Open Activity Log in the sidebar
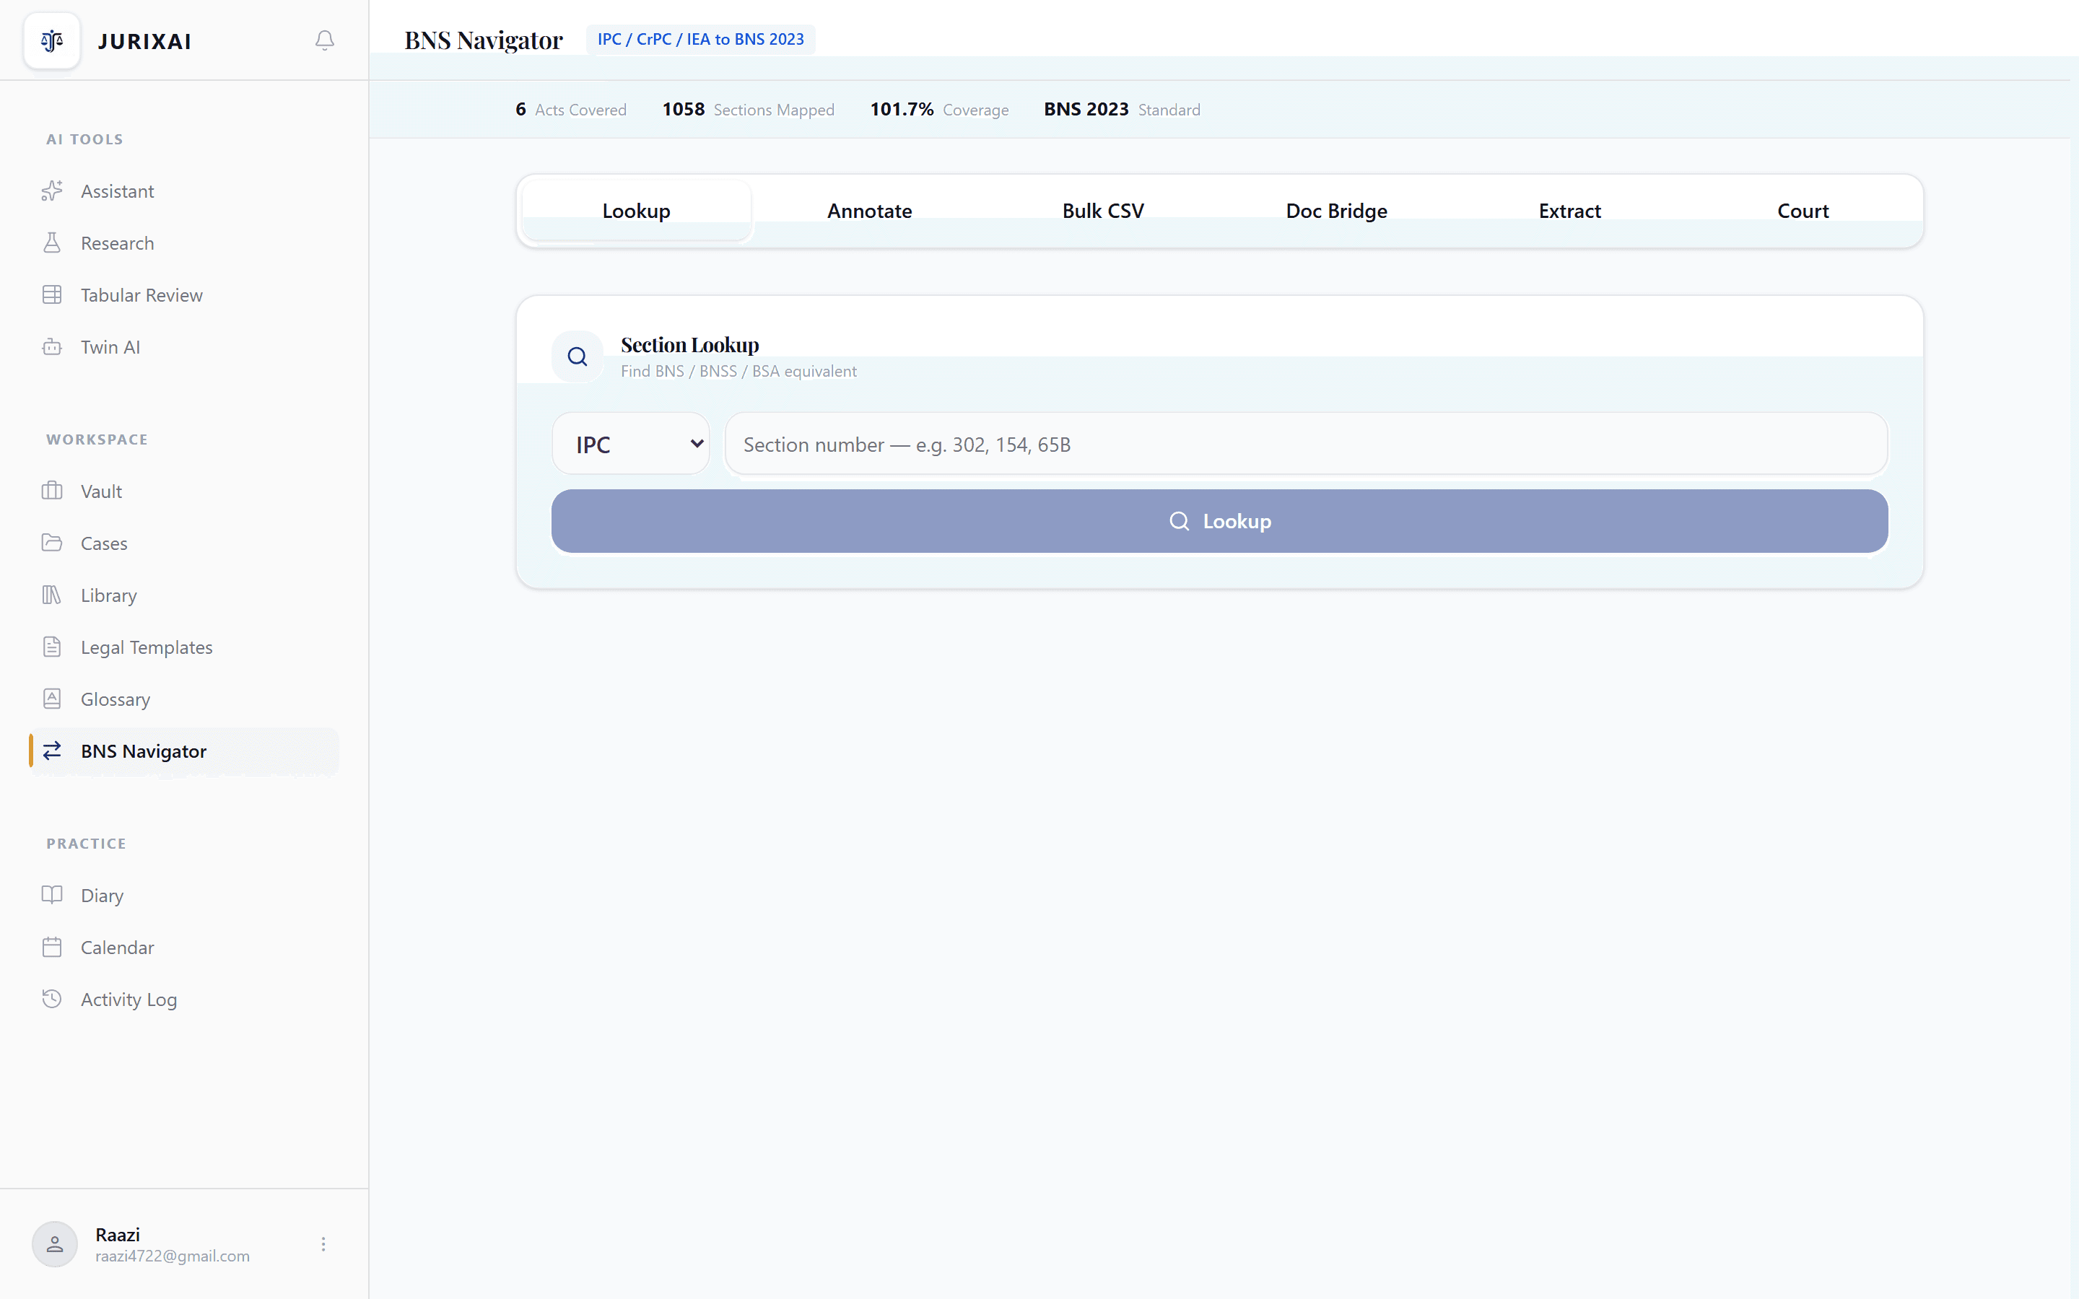The width and height of the screenshot is (2079, 1299). click(184, 1000)
